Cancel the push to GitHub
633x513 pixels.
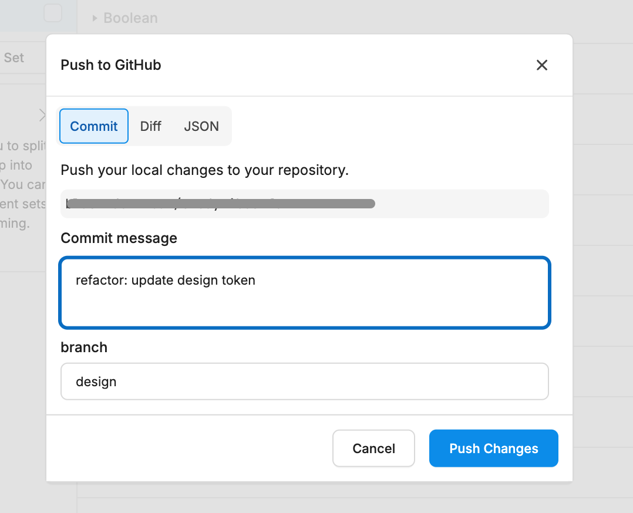point(373,448)
